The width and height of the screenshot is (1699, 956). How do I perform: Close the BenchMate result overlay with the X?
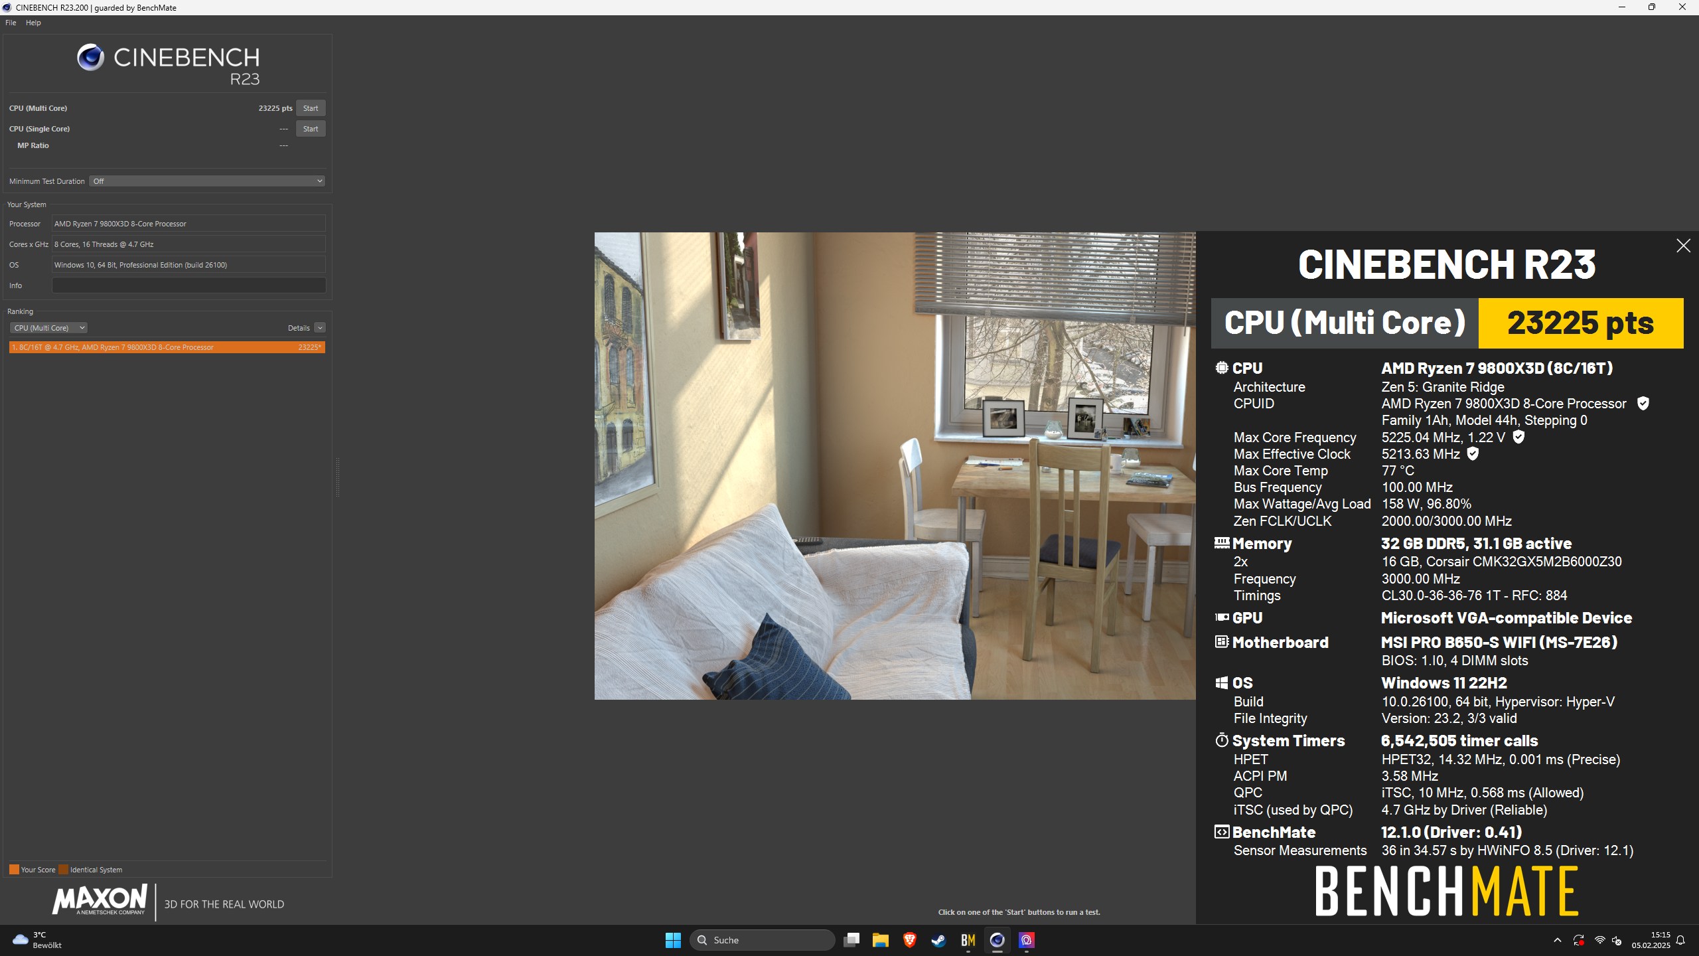(x=1683, y=246)
